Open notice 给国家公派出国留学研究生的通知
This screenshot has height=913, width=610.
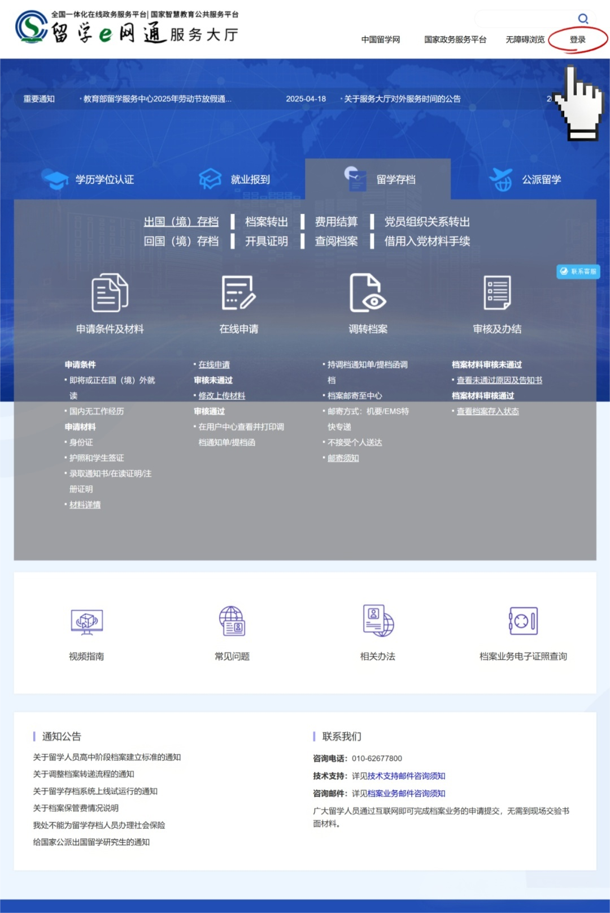point(91,842)
